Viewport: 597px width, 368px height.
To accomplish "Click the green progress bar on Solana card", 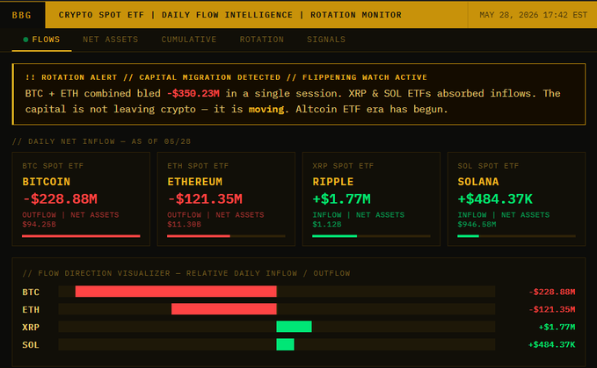I will coord(468,236).
